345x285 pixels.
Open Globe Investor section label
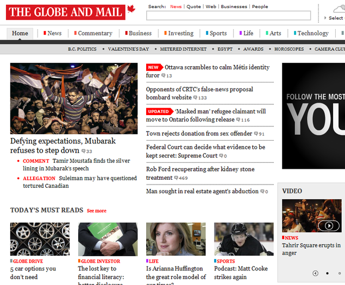(x=101, y=261)
